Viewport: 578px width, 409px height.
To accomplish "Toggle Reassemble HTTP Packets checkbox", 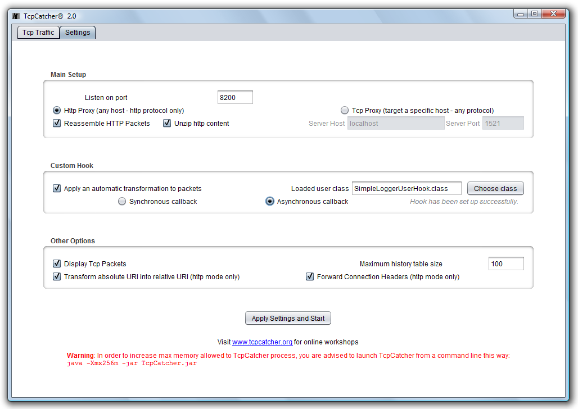I will (x=57, y=123).
